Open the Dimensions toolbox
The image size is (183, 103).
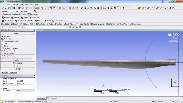(18, 63)
